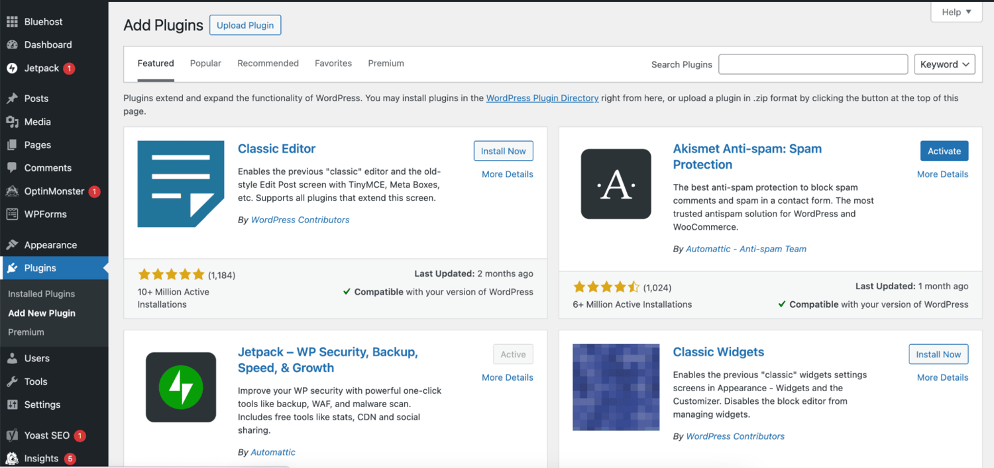Click '10+ Million Active Installations' text

(x=174, y=298)
